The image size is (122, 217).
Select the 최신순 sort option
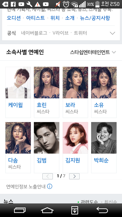109,202
